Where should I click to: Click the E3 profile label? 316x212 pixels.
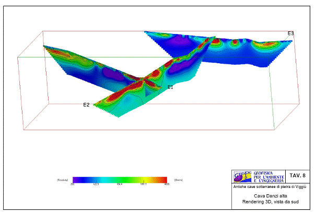coord(290,33)
